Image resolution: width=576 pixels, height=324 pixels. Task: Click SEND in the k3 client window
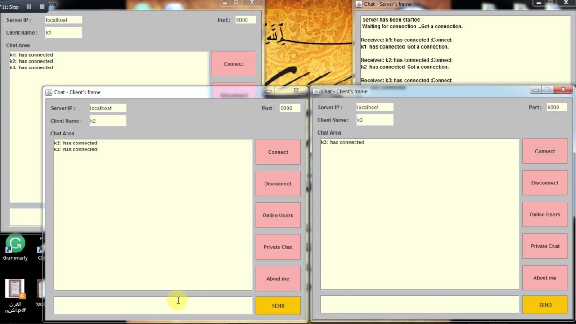(544, 305)
